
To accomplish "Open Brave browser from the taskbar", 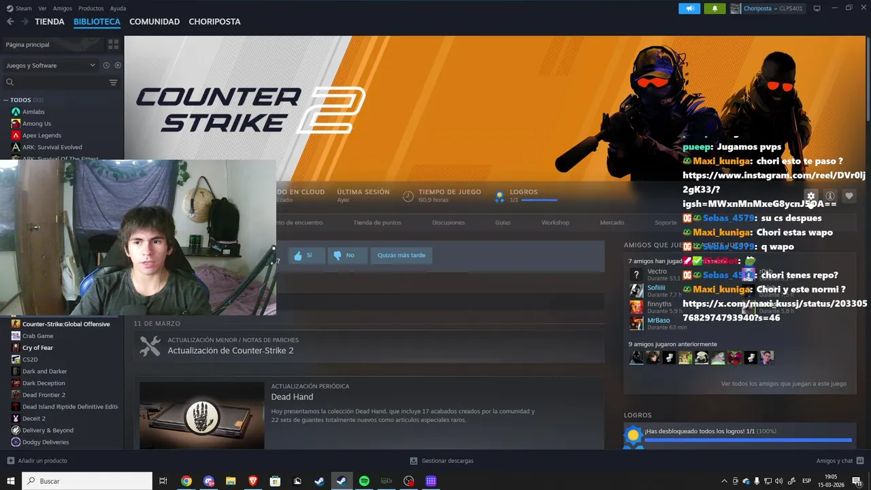I will [253, 481].
